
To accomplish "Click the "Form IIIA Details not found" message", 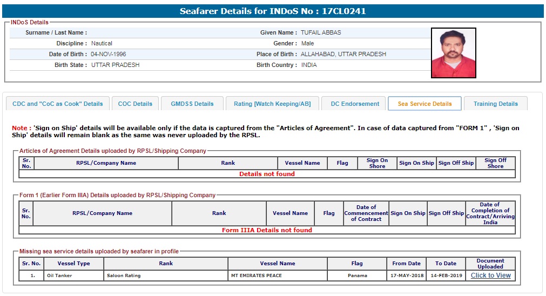I will 267,230.
